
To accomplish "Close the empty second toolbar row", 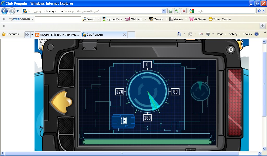I will (4, 26).
